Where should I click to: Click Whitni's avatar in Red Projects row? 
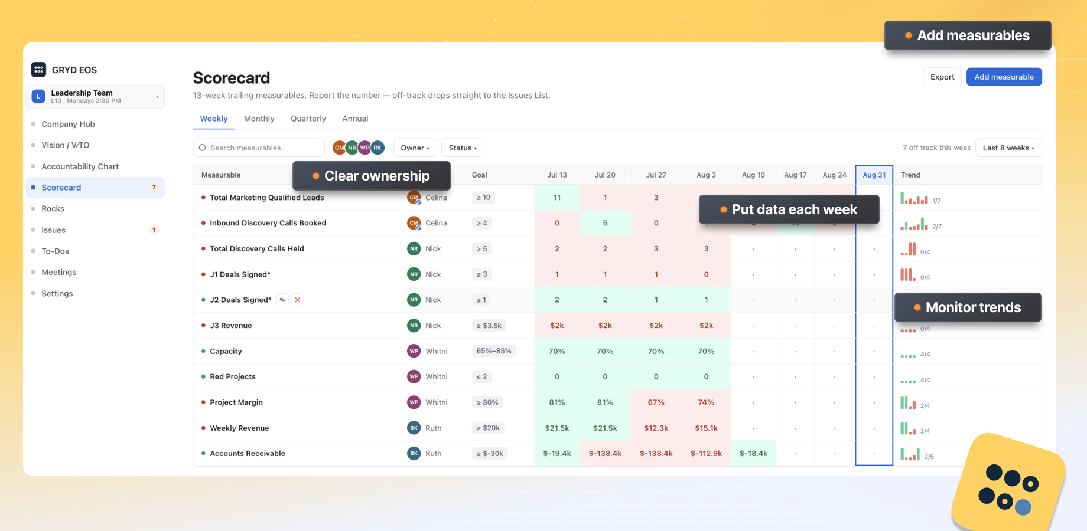click(414, 376)
